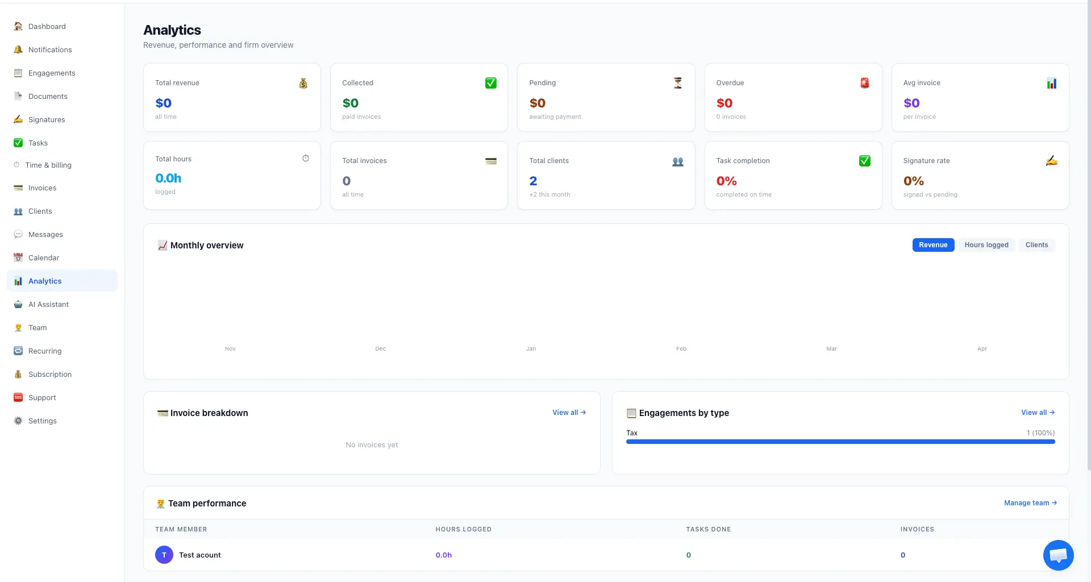The image size is (1091, 582).
Task: Click the Calendar icon in sidebar
Action: pos(18,257)
